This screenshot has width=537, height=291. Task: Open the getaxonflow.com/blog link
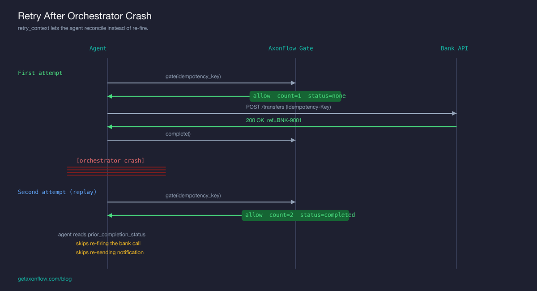point(44,278)
